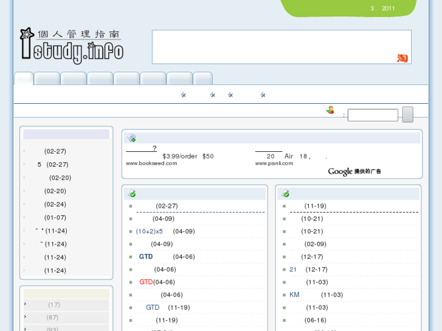The height and width of the screenshot is (331, 442).
Task: Open the KM article dated 11-03
Action: (x=294, y=295)
